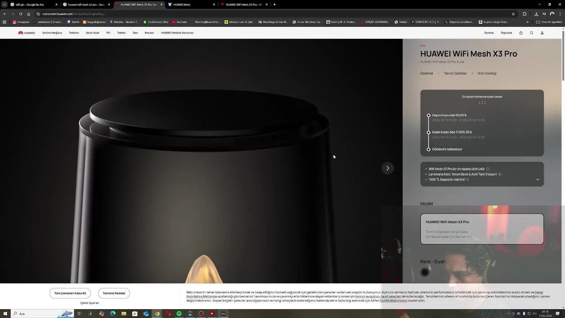Reload the page with refresh icon

(x=20, y=14)
